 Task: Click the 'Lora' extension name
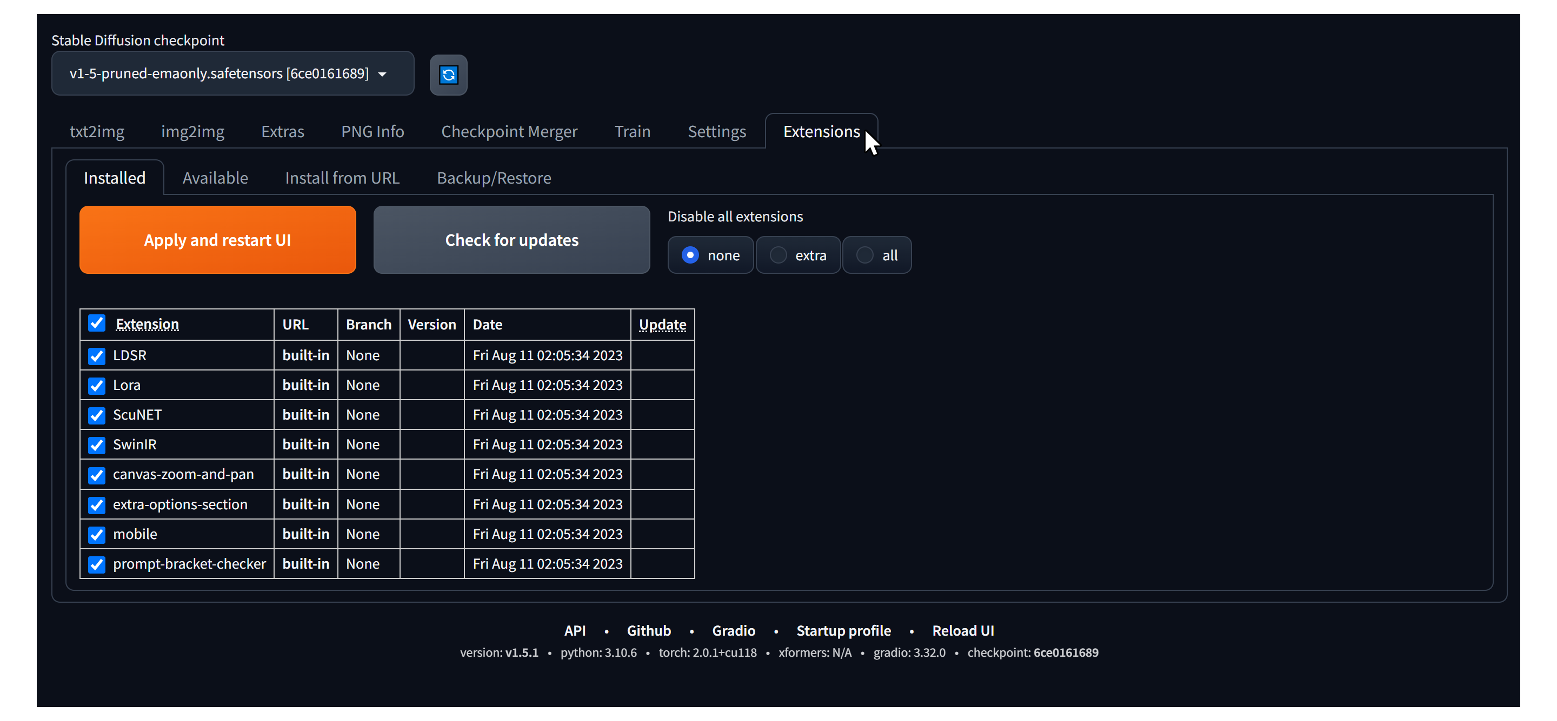(x=127, y=385)
